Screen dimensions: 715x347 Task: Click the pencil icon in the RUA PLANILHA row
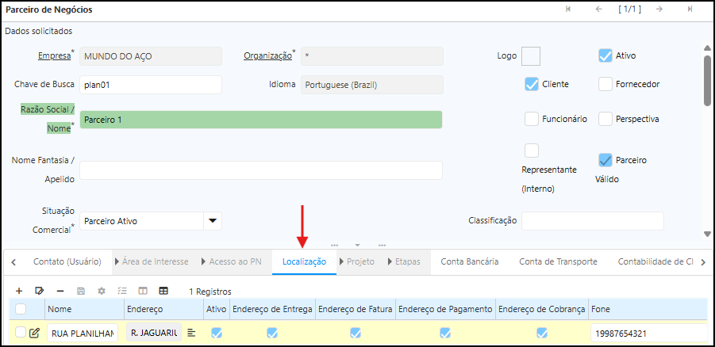click(x=34, y=334)
